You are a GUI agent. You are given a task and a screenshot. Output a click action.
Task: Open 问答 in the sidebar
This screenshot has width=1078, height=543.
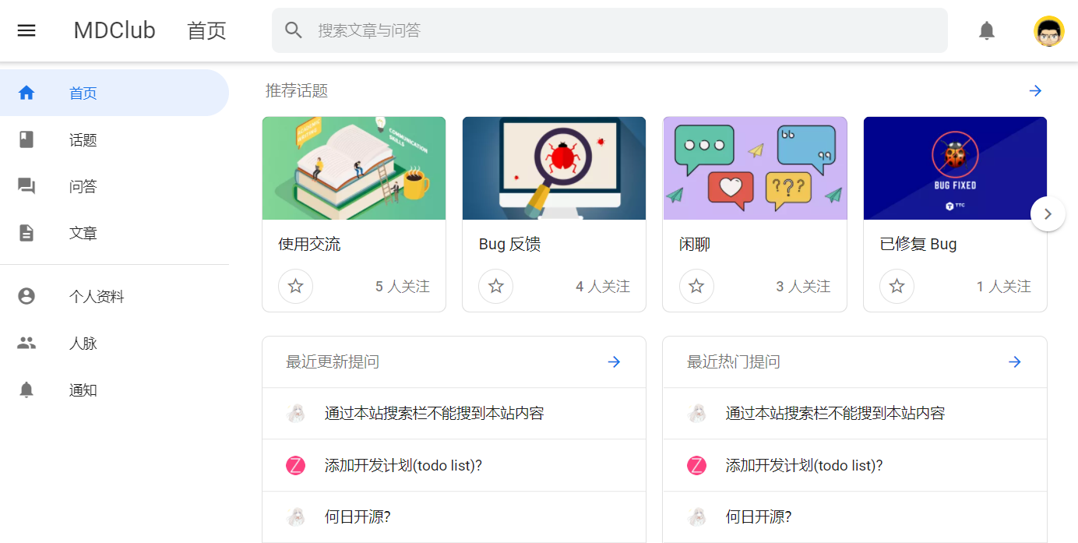pyautogui.click(x=114, y=186)
